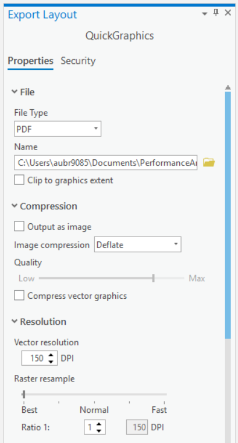Decrease Vector resolution with down arrow

pyautogui.click(x=51, y=362)
